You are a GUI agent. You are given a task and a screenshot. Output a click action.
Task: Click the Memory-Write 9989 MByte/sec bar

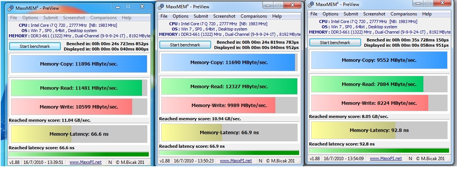(x=229, y=105)
